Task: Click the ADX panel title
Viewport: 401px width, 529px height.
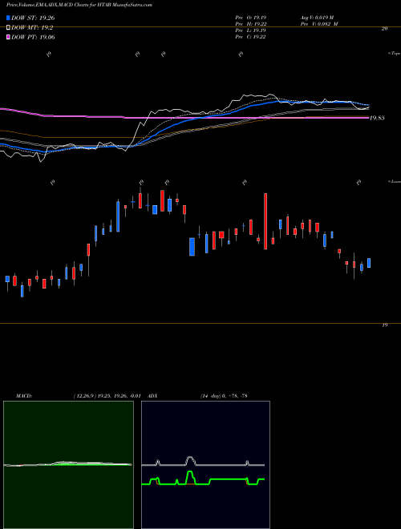Action: 152,396
